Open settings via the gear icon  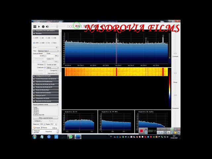pyautogui.click(x=43, y=26)
